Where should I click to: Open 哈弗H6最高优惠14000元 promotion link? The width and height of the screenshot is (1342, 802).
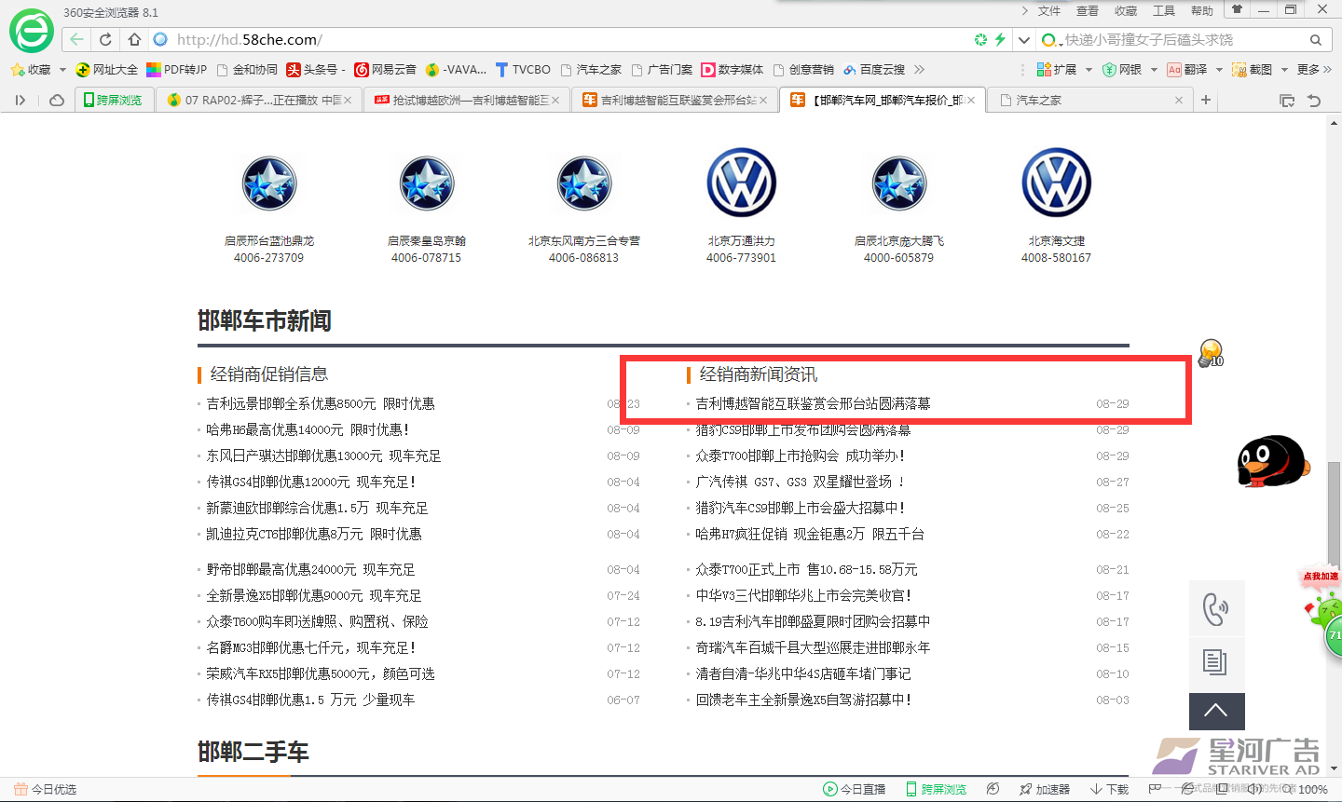click(x=308, y=429)
